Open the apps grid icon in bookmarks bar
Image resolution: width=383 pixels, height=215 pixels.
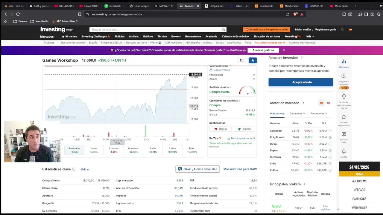pos(5,21)
